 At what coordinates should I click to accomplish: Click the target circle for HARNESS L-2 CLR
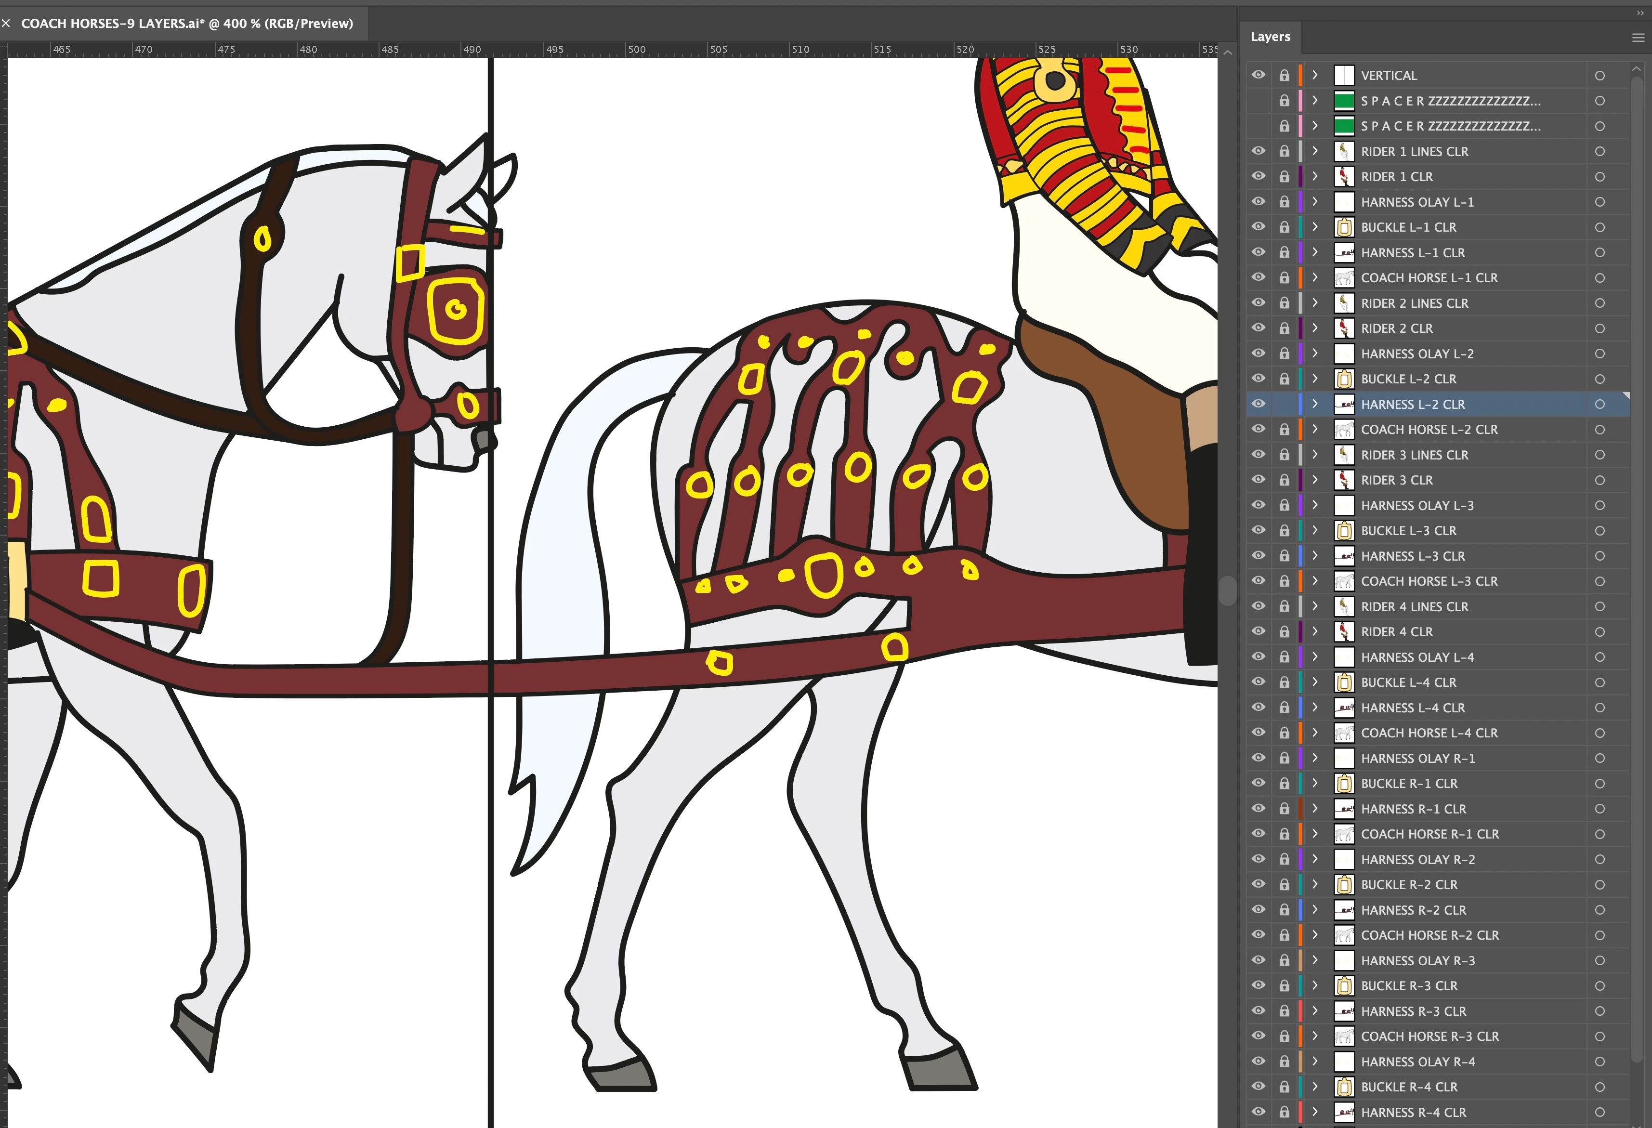pos(1600,405)
